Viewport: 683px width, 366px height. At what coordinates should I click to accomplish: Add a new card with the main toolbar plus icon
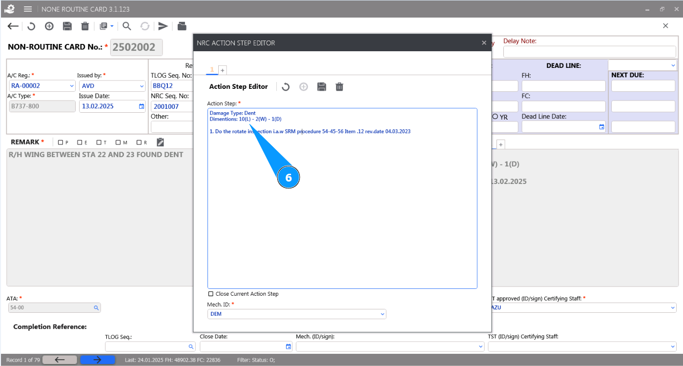pos(49,26)
